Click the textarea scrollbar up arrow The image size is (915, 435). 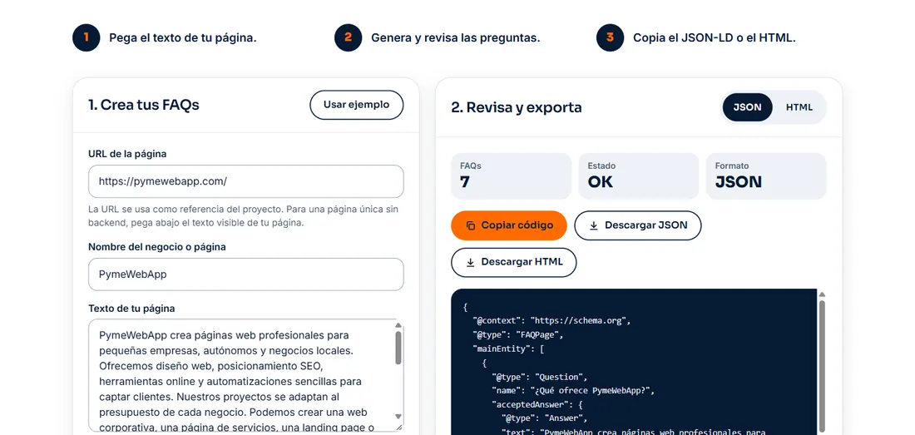(398, 324)
